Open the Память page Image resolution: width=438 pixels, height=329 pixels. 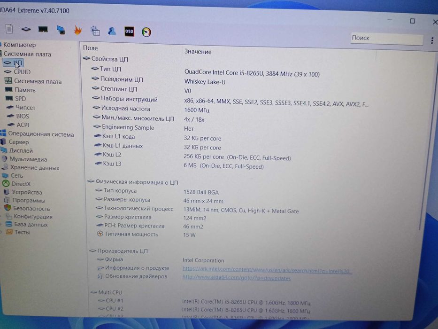coord(25,90)
